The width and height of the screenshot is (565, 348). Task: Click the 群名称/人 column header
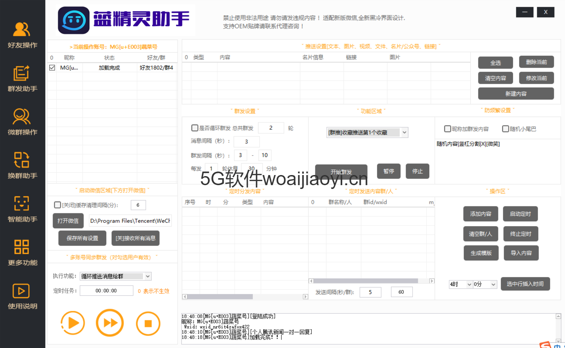click(x=340, y=202)
